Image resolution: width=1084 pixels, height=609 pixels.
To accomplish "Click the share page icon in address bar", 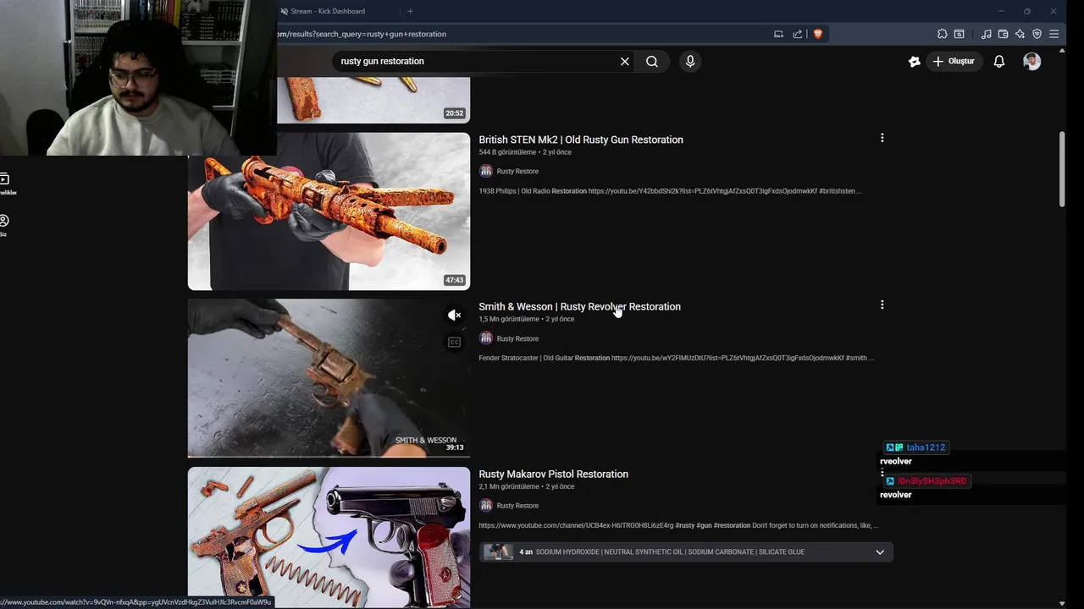I will click(798, 34).
